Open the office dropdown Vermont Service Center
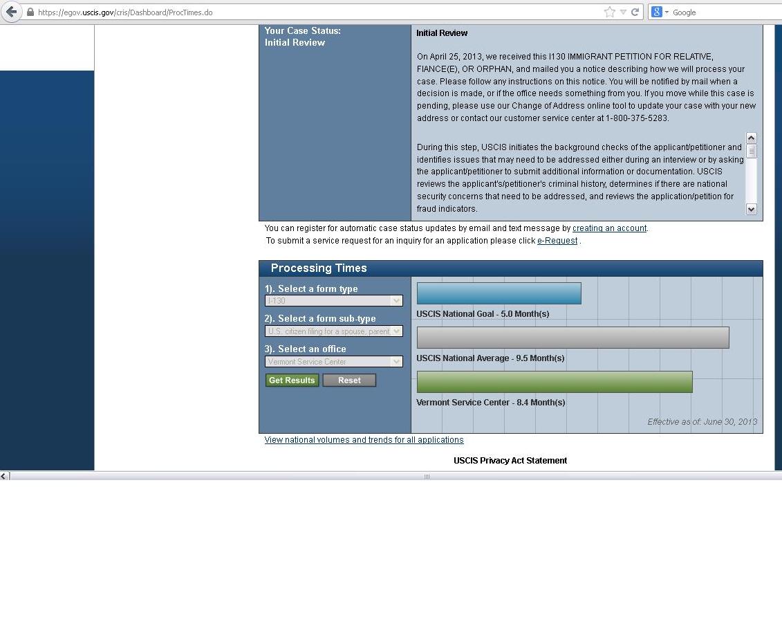 point(334,362)
